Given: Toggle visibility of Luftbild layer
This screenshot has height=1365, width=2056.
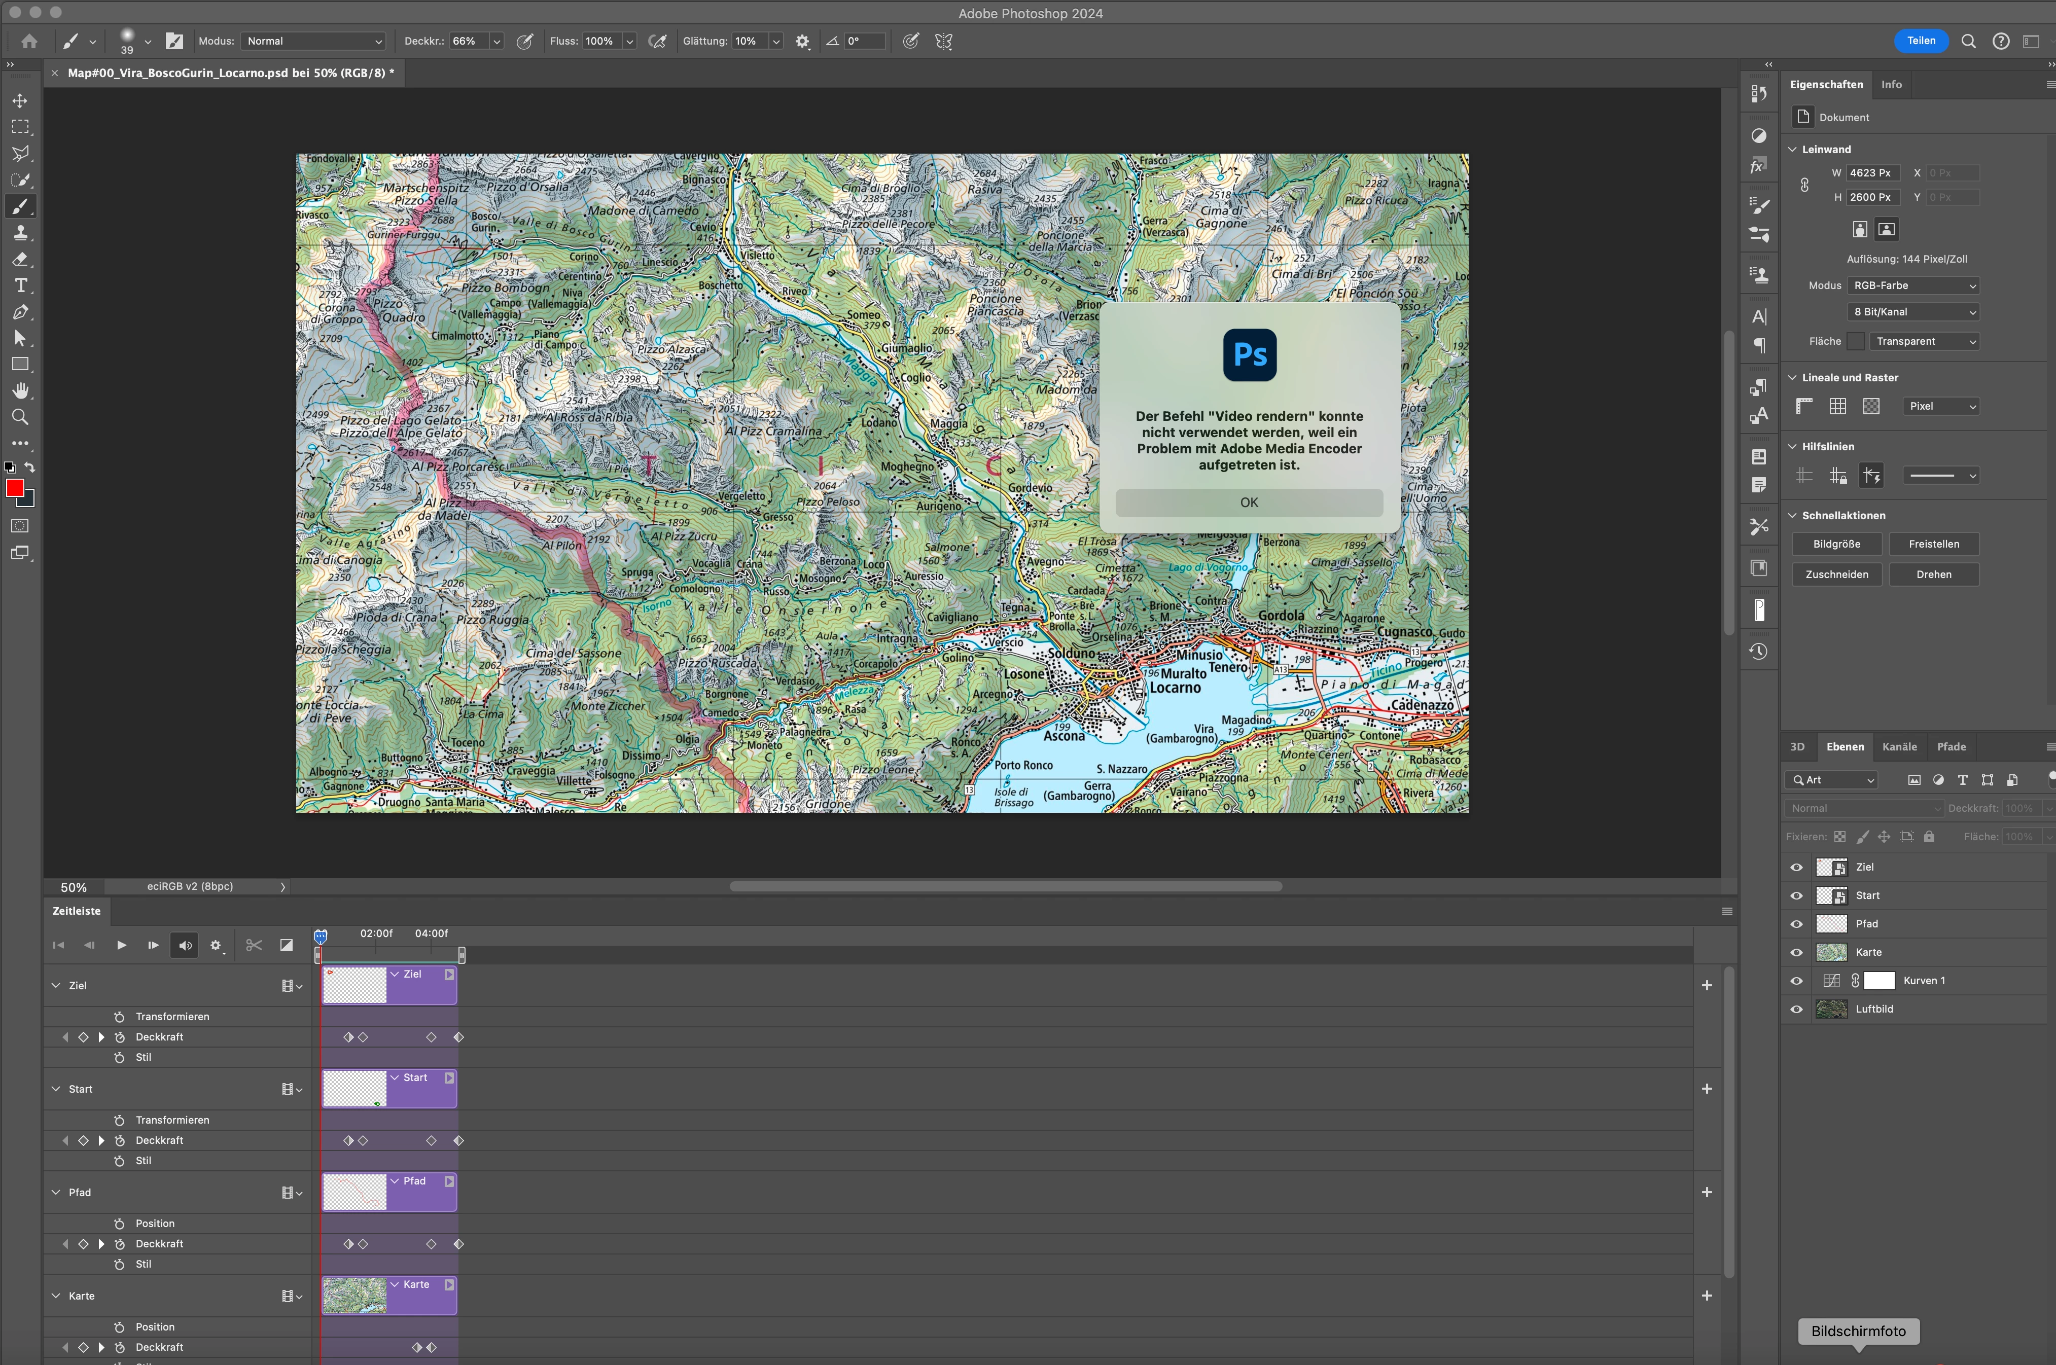Looking at the screenshot, I should (x=1797, y=1009).
